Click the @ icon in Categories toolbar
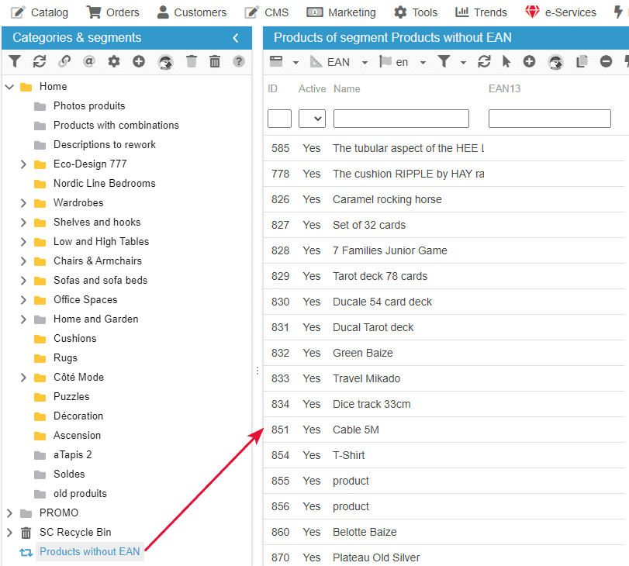This screenshot has height=566, width=629. click(89, 62)
